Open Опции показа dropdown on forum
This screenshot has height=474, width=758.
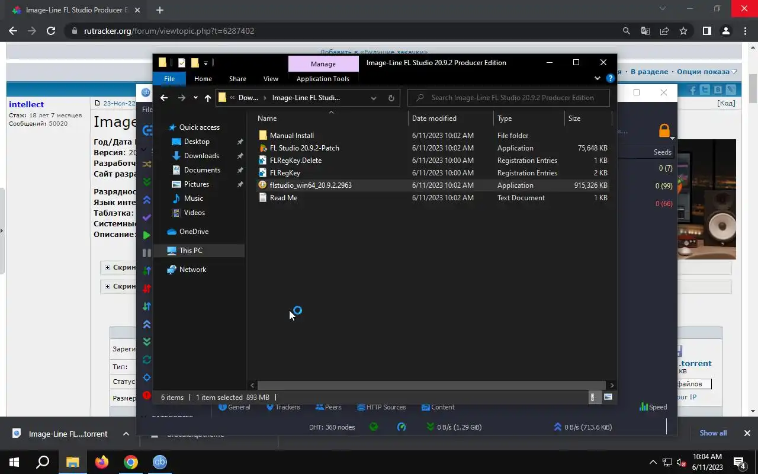pyautogui.click(x=707, y=72)
